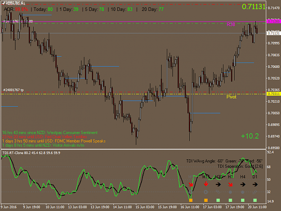
Task: Click the M15 timeframe label
Action: 206,177
